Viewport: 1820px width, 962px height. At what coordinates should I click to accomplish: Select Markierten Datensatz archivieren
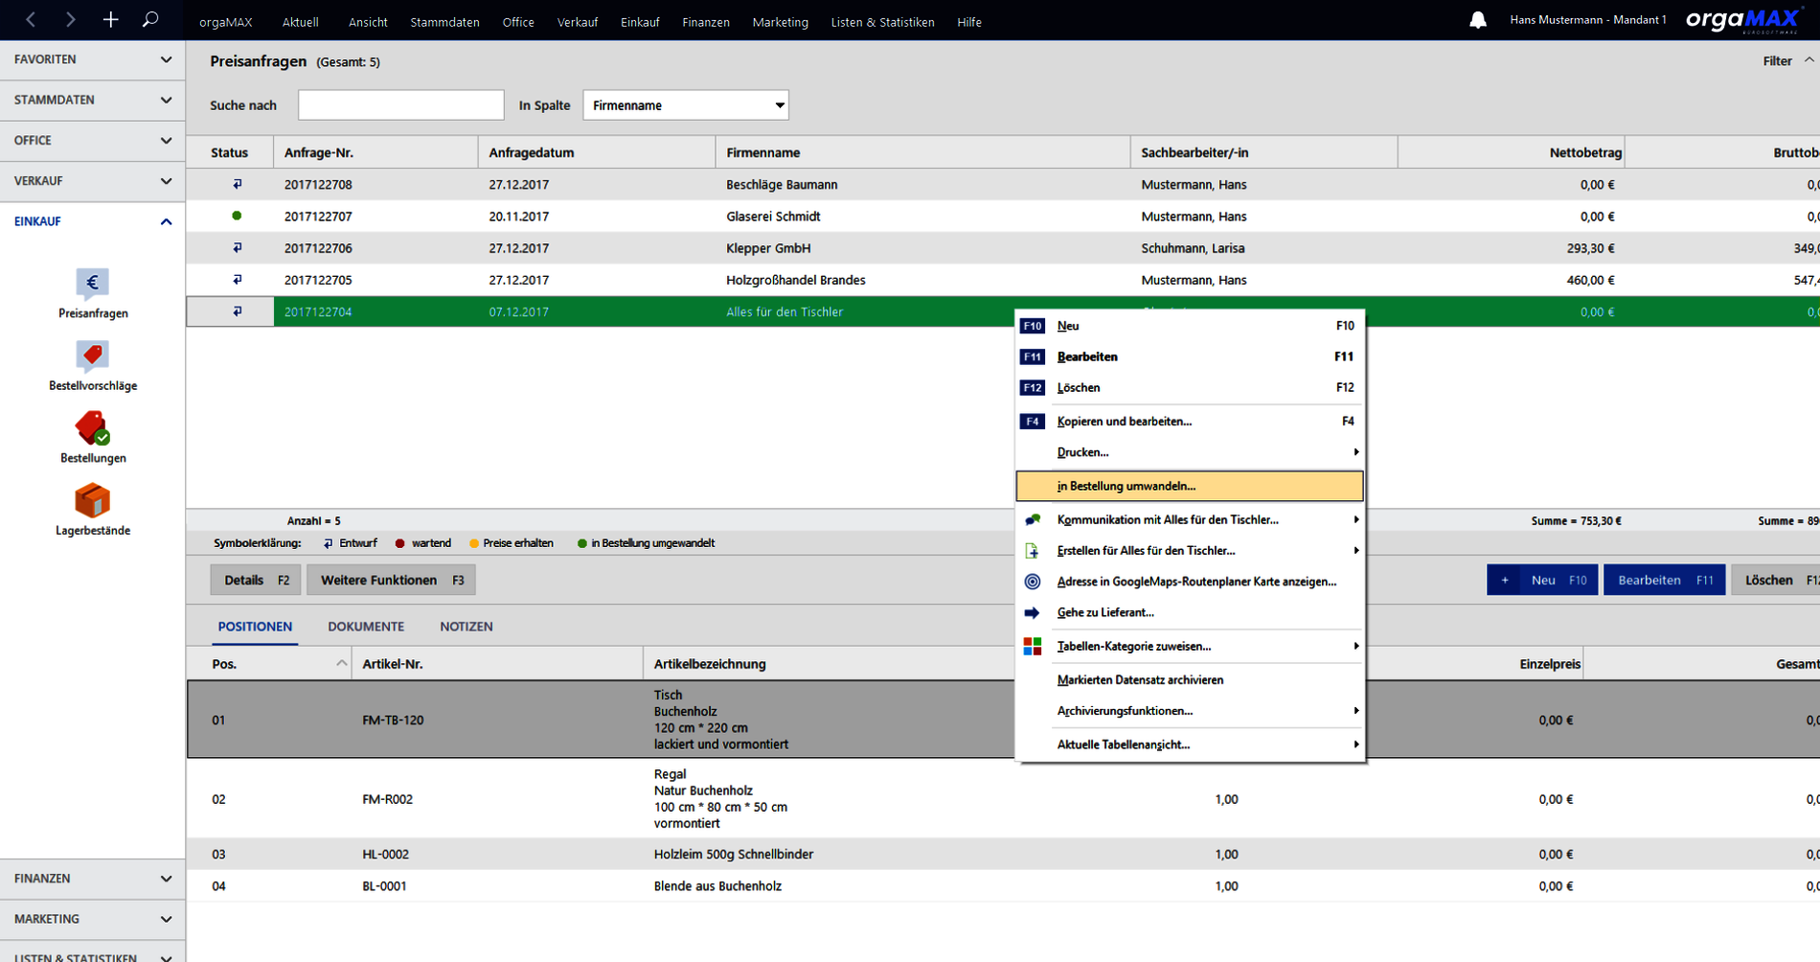click(1190, 680)
